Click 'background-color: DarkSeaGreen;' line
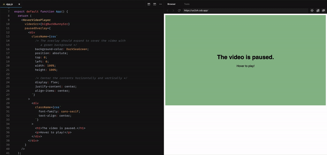 click(x=62, y=49)
